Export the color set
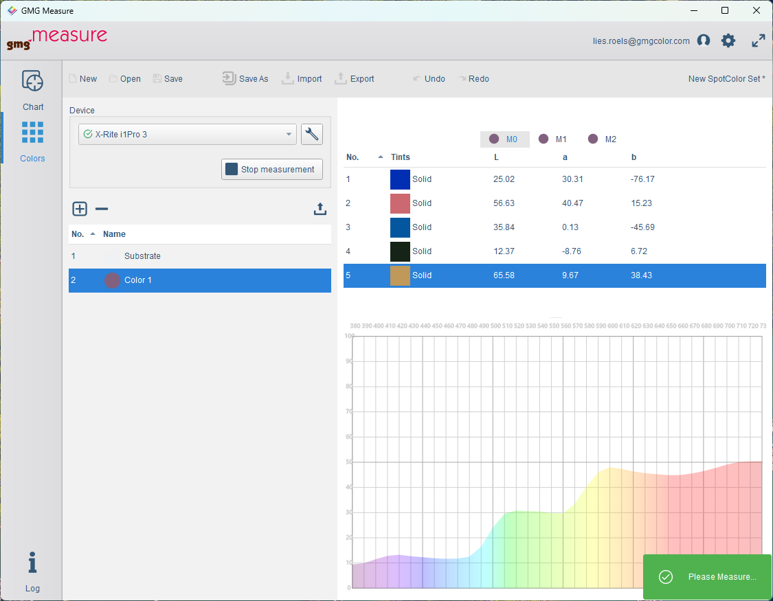Image resolution: width=773 pixels, height=601 pixels. (355, 78)
